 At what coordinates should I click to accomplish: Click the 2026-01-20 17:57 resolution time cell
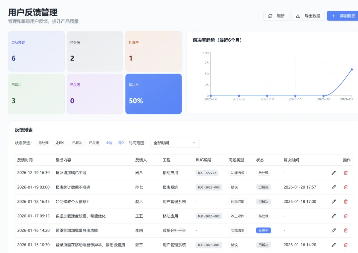pos(300,187)
